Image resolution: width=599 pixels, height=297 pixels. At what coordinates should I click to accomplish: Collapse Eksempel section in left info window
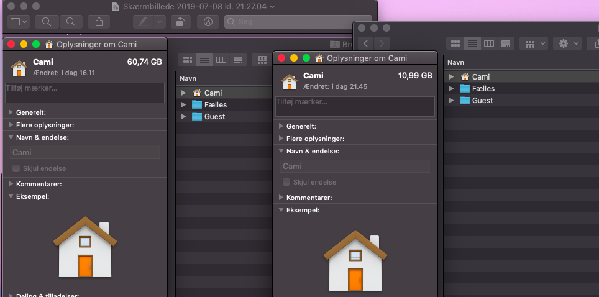coord(11,196)
